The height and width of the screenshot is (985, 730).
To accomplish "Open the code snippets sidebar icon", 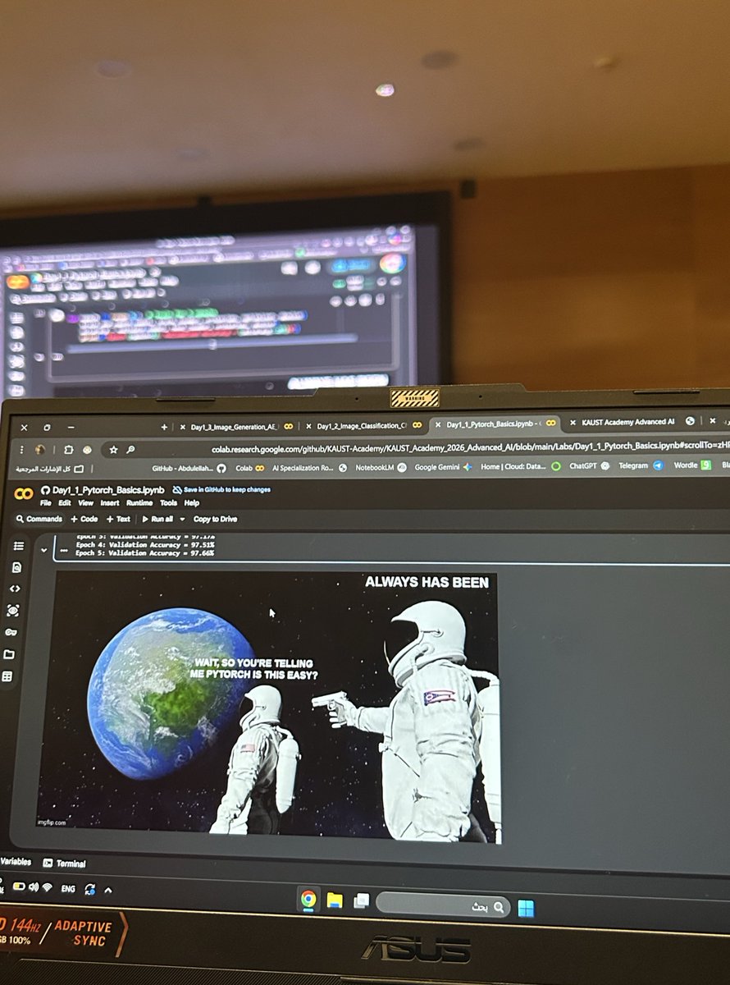I will click(x=15, y=589).
